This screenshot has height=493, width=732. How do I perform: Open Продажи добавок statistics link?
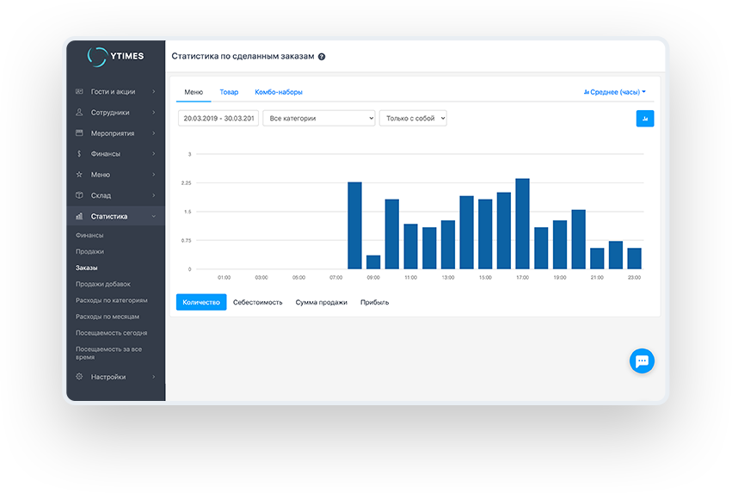point(103,284)
